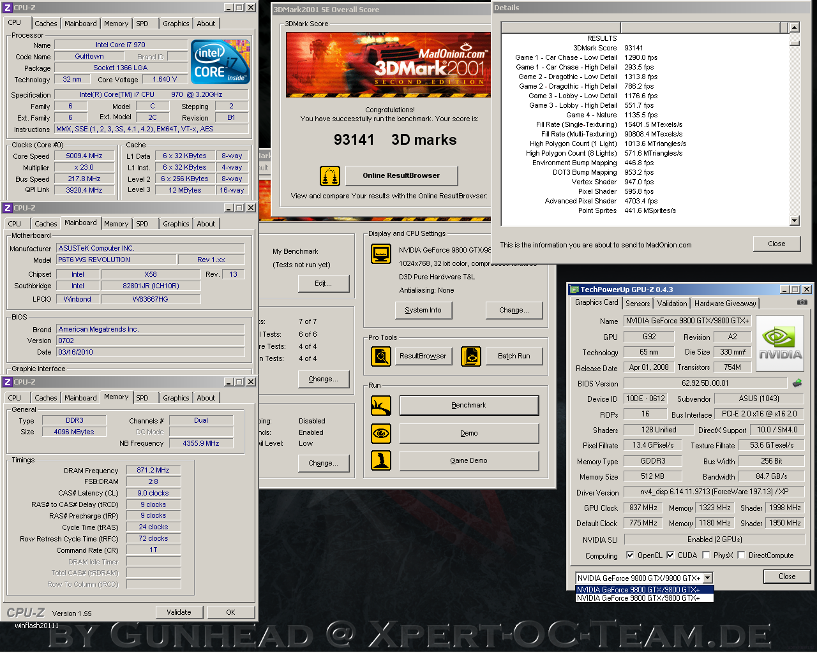The height and width of the screenshot is (653, 817).
Task: Click the GPU-Z BIOS save chip icon
Action: [797, 383]
